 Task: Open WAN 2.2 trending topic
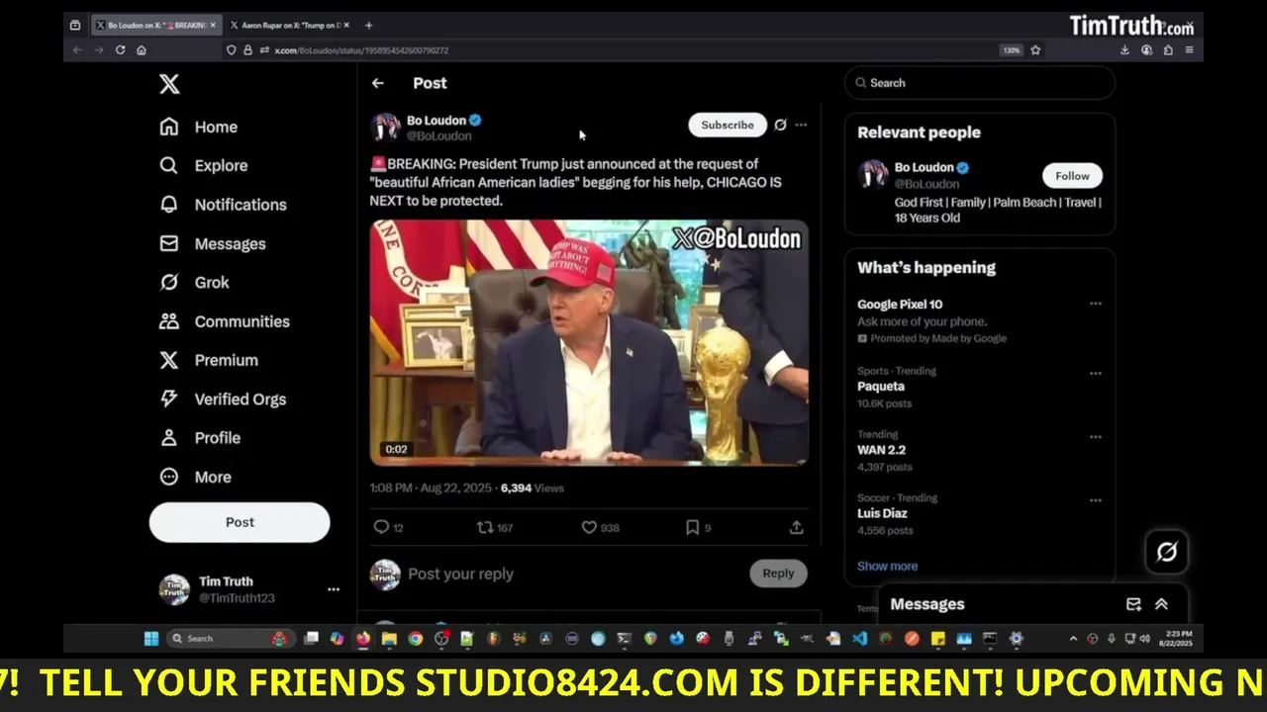tap(881, 450)
